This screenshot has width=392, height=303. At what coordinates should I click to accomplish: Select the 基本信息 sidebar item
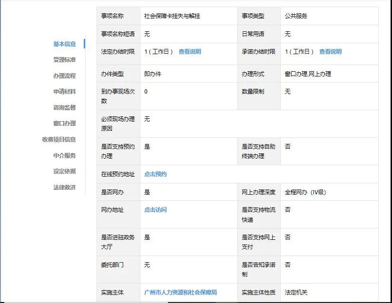point(65,44)
